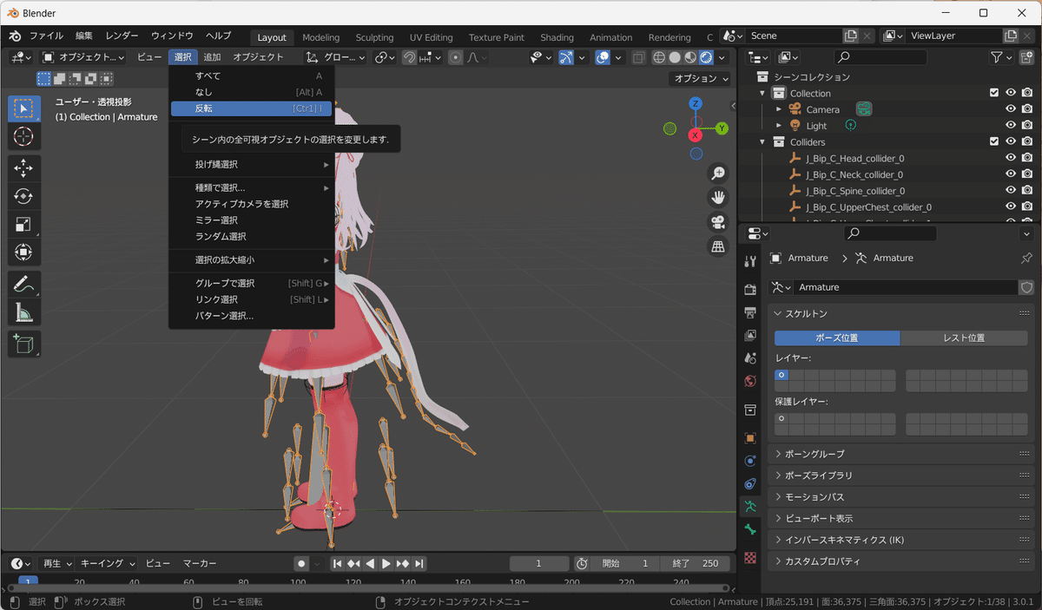Toggle snapping magnet in the viewport header
Screen dimensions: 1042x610
(x=409, y=57)
